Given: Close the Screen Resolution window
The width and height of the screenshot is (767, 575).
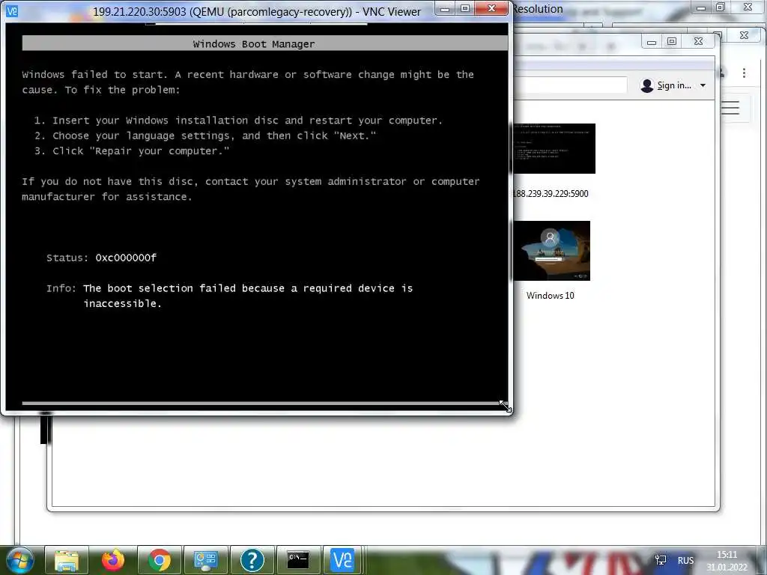Looking at the screenshot, I should 748,7.
